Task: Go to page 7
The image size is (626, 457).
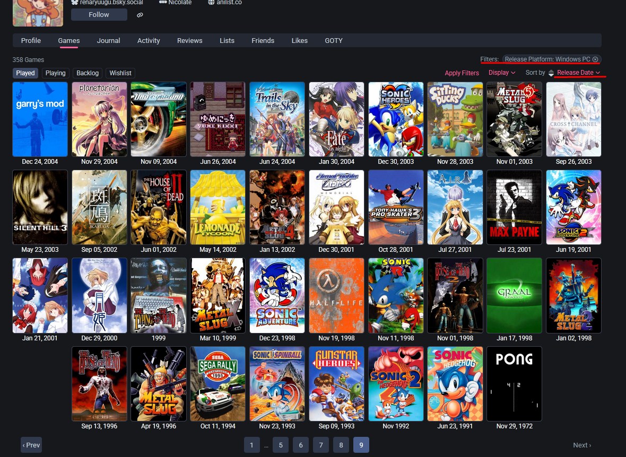Action: tap(320, 445)
